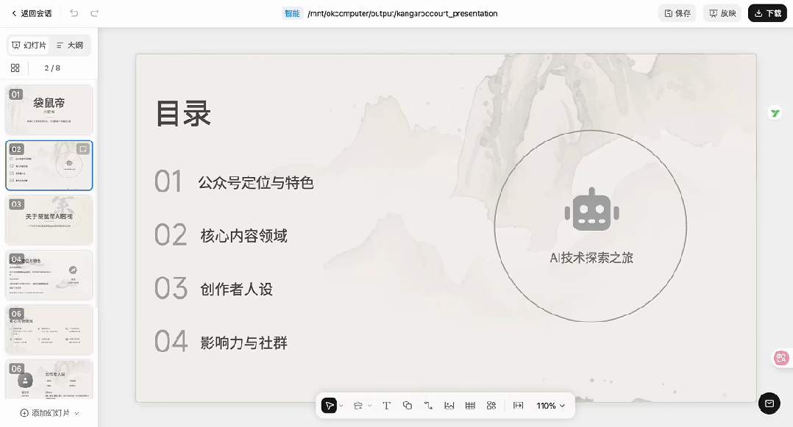This screenshot has width=793, height=427.
Task: Click 返回会话 to go back
Action: tap(29, 12)
